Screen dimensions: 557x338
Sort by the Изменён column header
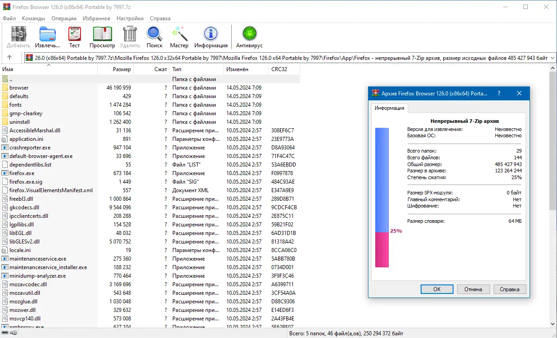[246, 69]
